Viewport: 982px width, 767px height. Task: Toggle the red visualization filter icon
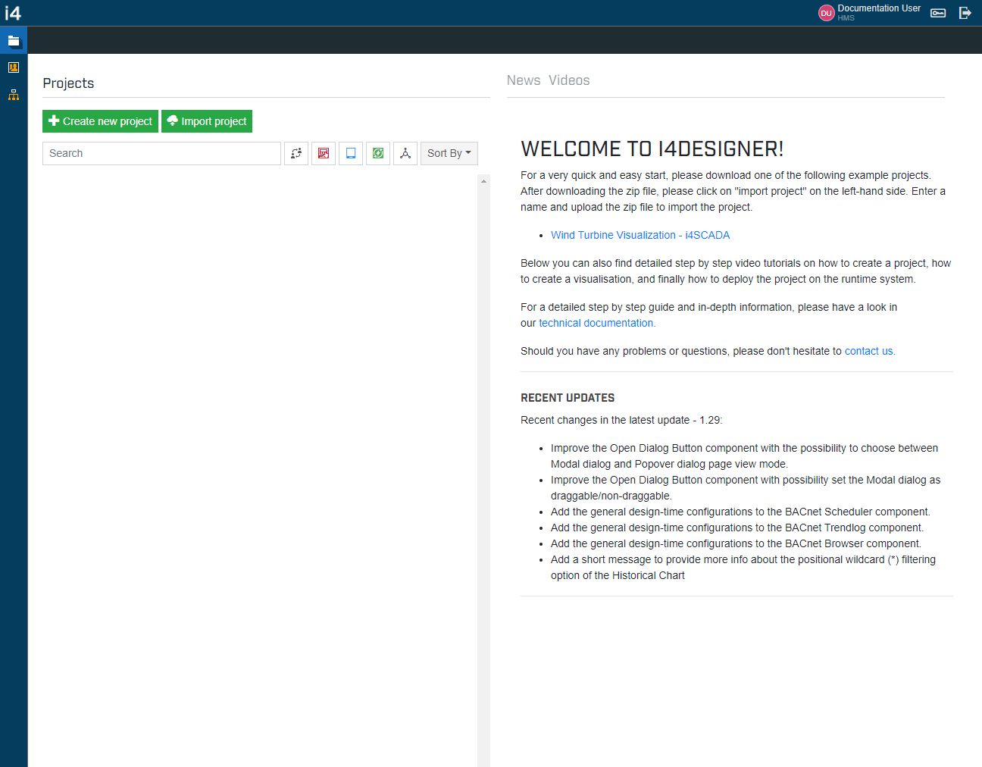pyautogui.click(x=324, y=153)
